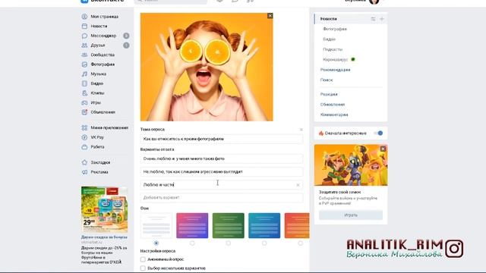486x273 pixels.
Task: Toggle Сначала интересные switch
Action: click(x=378, y=133)
